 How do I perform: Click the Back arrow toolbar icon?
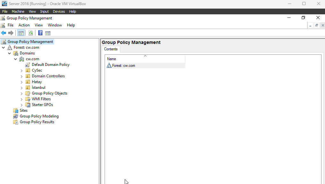(4, 33)
